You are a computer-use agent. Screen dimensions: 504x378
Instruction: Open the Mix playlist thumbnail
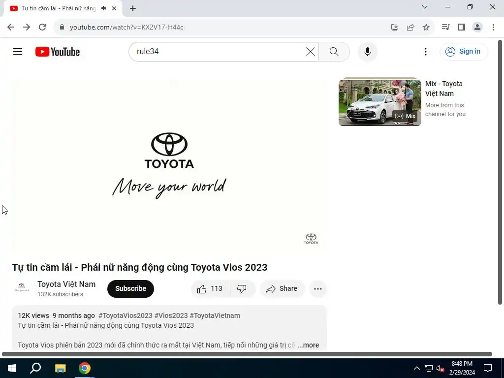(379, 102)
